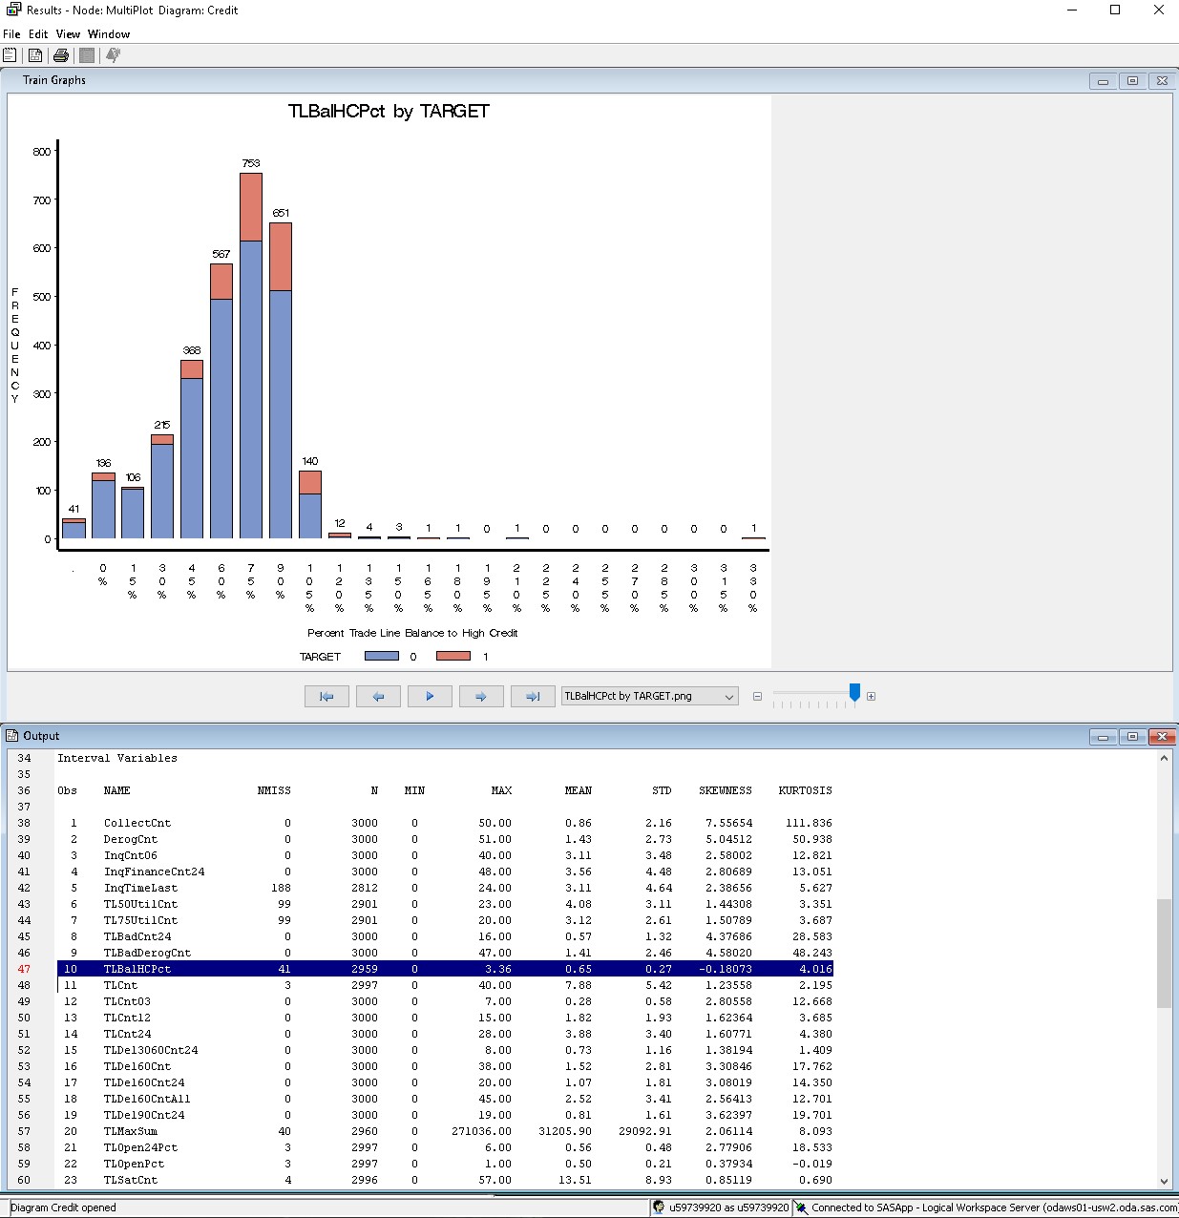The height and width of the screenshot is (1218, 1179).
Task: Click the table-page toolbar icon next to notepad
Action: pos(34,55)
